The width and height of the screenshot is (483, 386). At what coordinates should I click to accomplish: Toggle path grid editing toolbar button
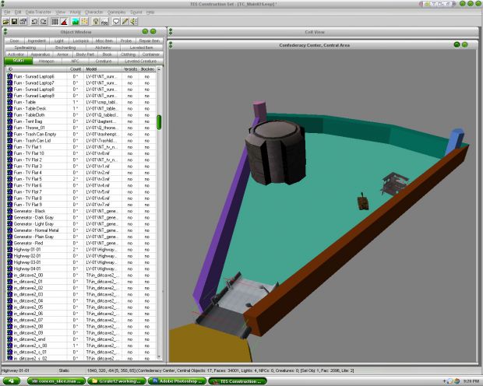[x=84, y=21]
